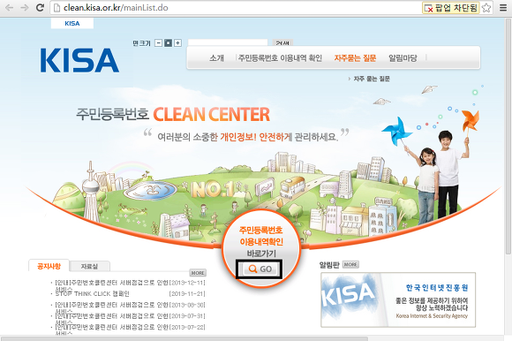Open the 주민등록번호 이용내역 확인 menu
Viewport: 512px width, 341px height.
(280, 58)
